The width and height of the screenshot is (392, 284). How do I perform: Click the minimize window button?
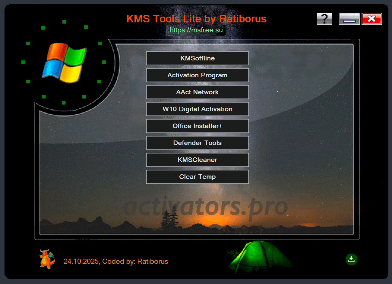(349, 18)
